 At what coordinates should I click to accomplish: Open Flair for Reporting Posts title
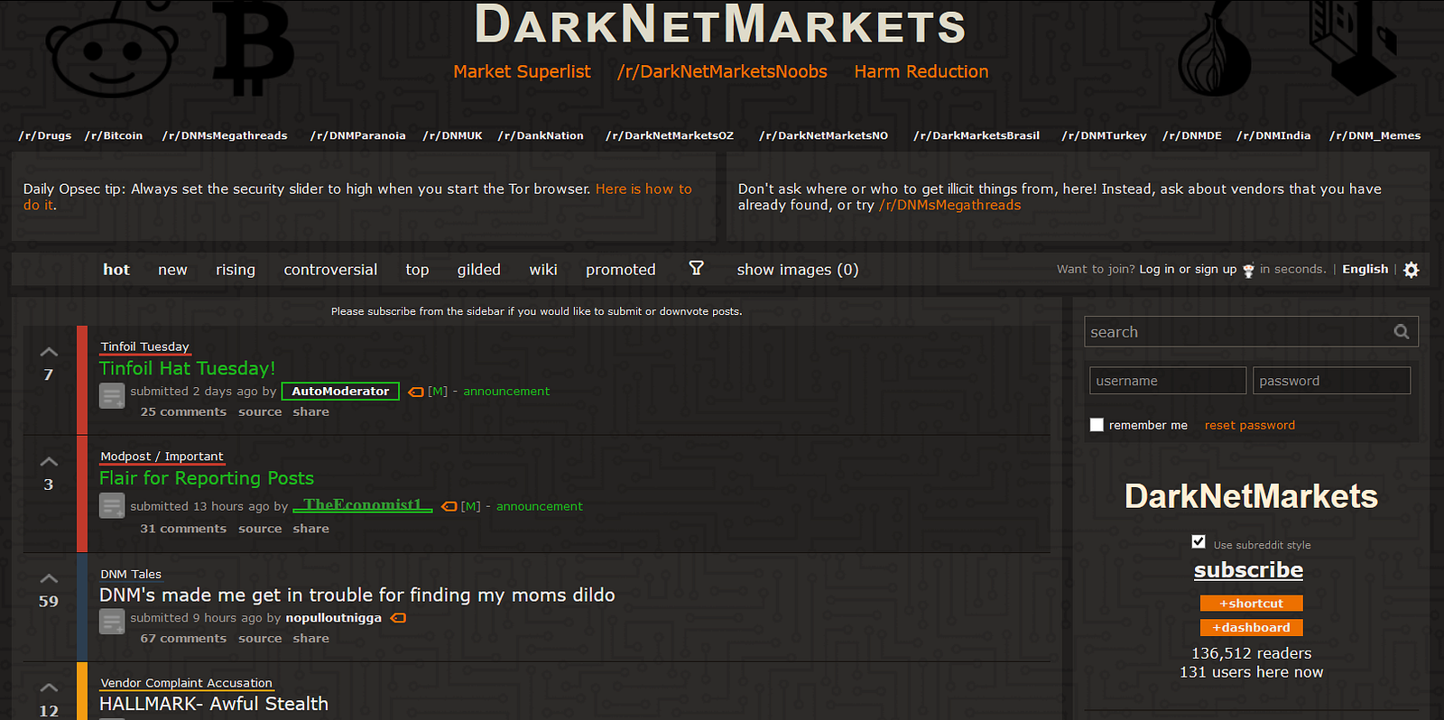(x=207, y=478)
